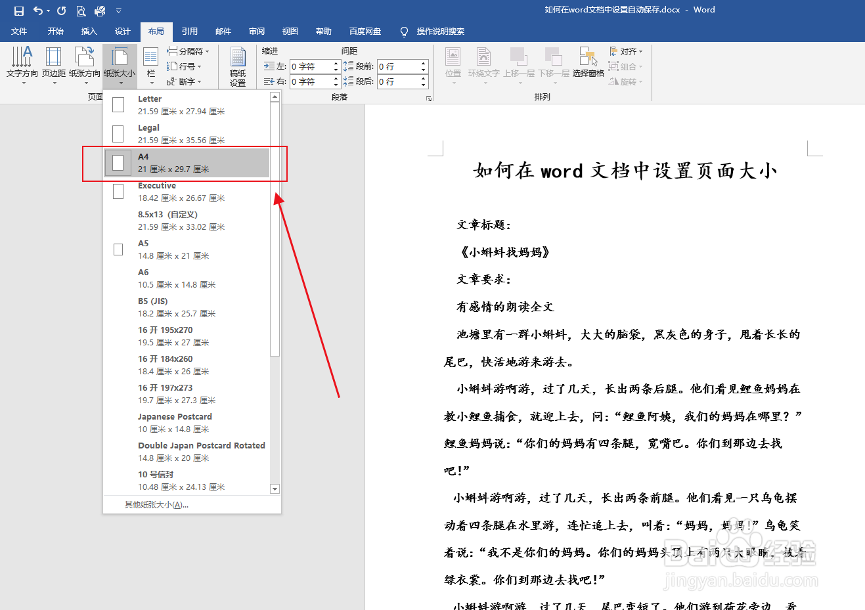Switch to the 视图 ribbon tab
Screen dimensions: 865x610
290,31
